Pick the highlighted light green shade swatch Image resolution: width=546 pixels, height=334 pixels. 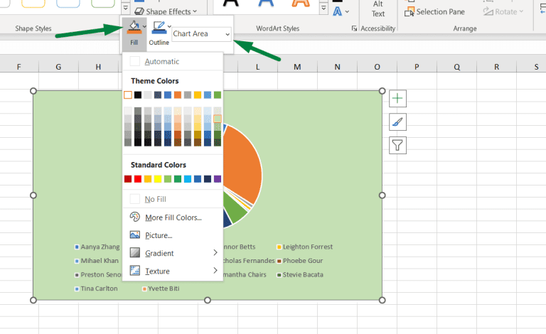click(x=218, y=119)
